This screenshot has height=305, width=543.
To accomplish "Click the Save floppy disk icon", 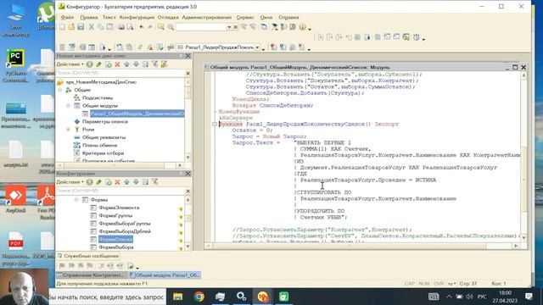I will tap(81, 27).
